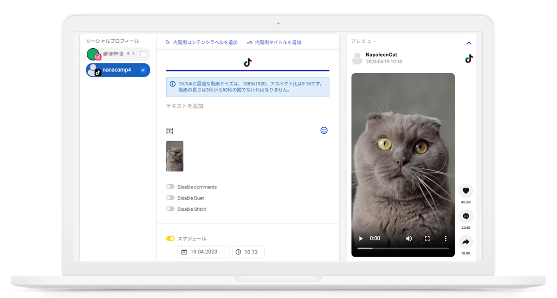Click the uploaded cat video thumbnail
Image resolution: width=557 pixels, height=298 pixels.
(x=175, y=156)
